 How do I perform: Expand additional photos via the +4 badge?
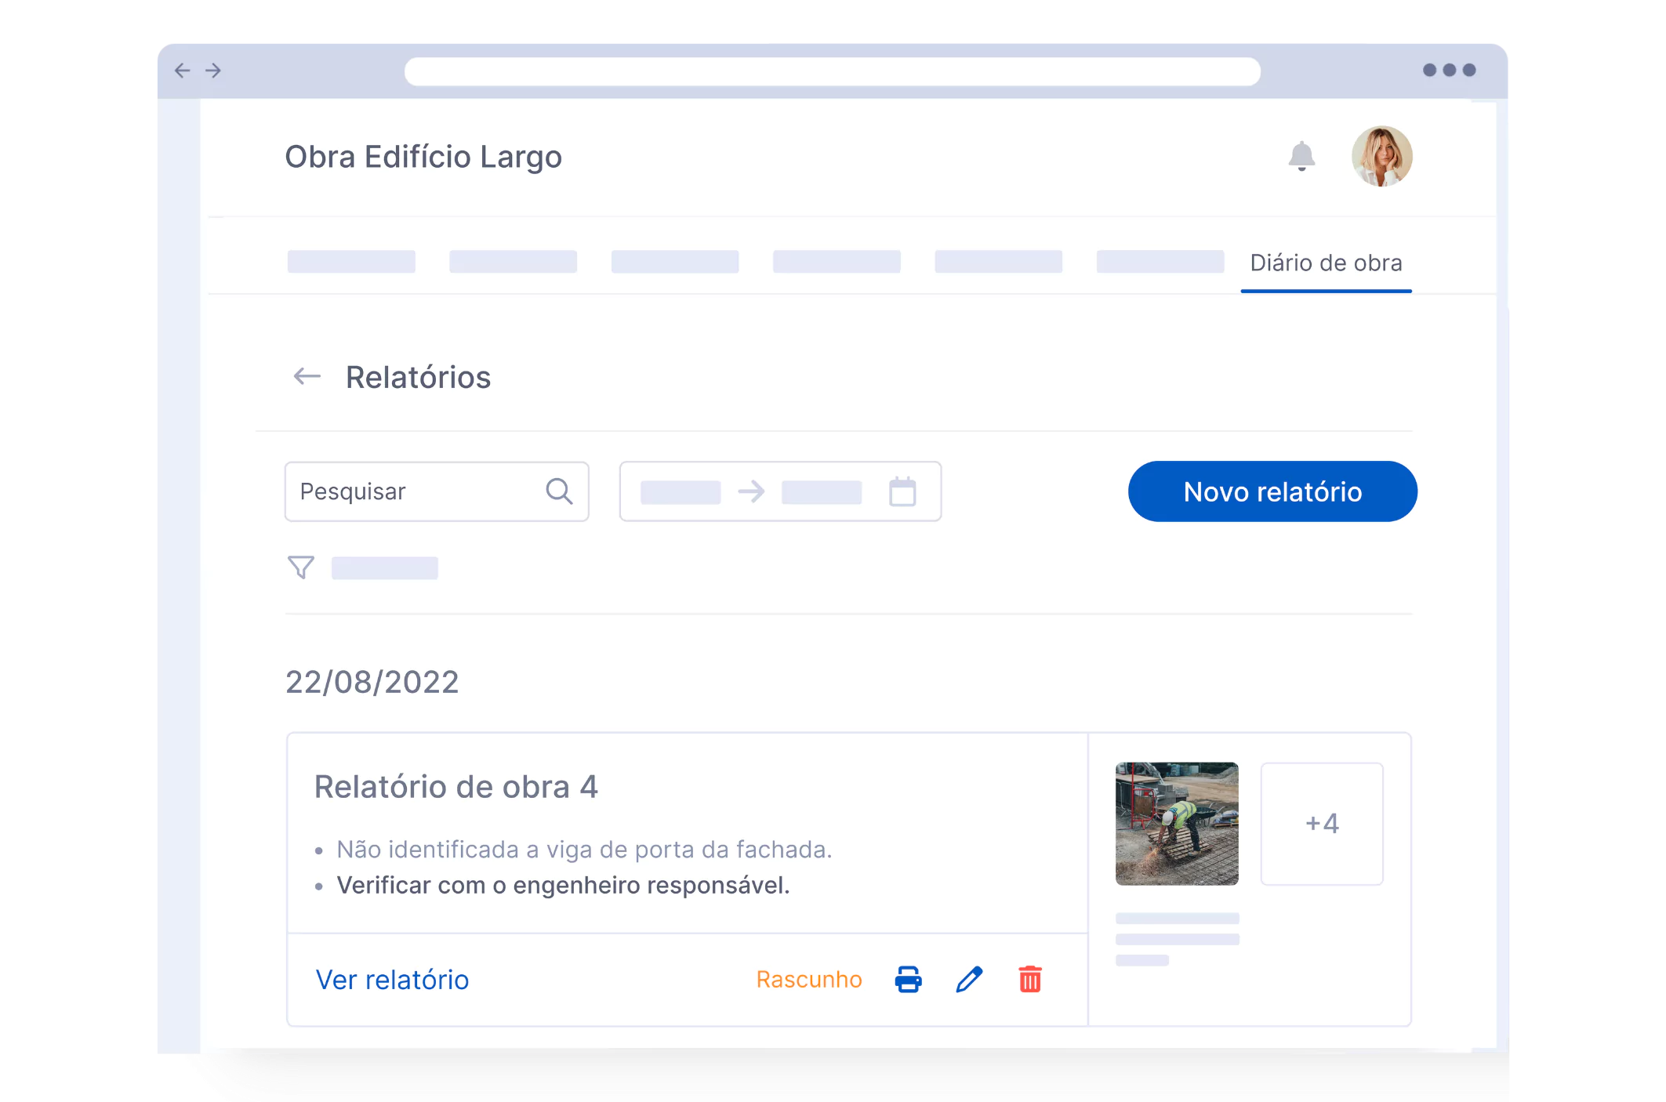(1322, 822)
